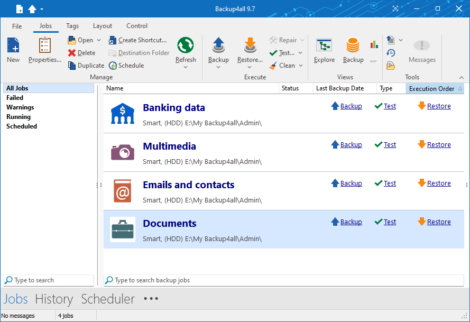Create a new backup job with New
470x322 pixels.
[13, 50]
